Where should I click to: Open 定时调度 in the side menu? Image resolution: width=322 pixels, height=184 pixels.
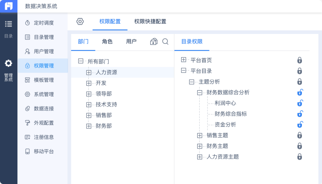coord(43,23)
